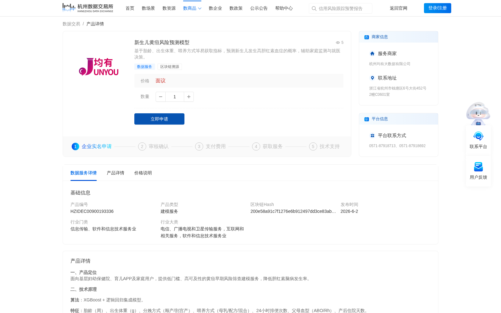Click the plus quantity icon
The image size is (501, 313).
pyautogui.click(x=189, y=97)
